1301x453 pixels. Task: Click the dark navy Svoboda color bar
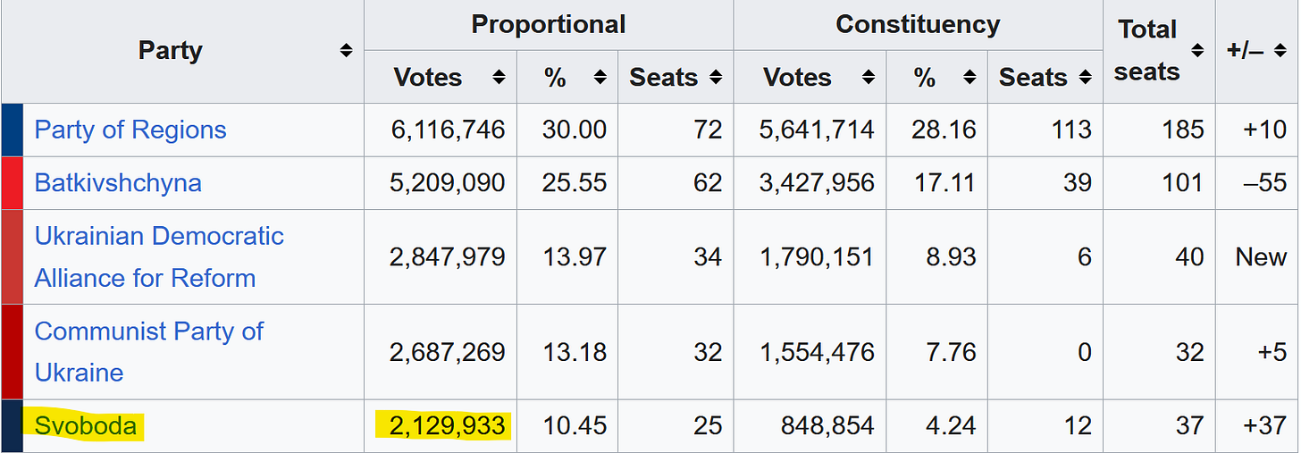pos(13,425)
